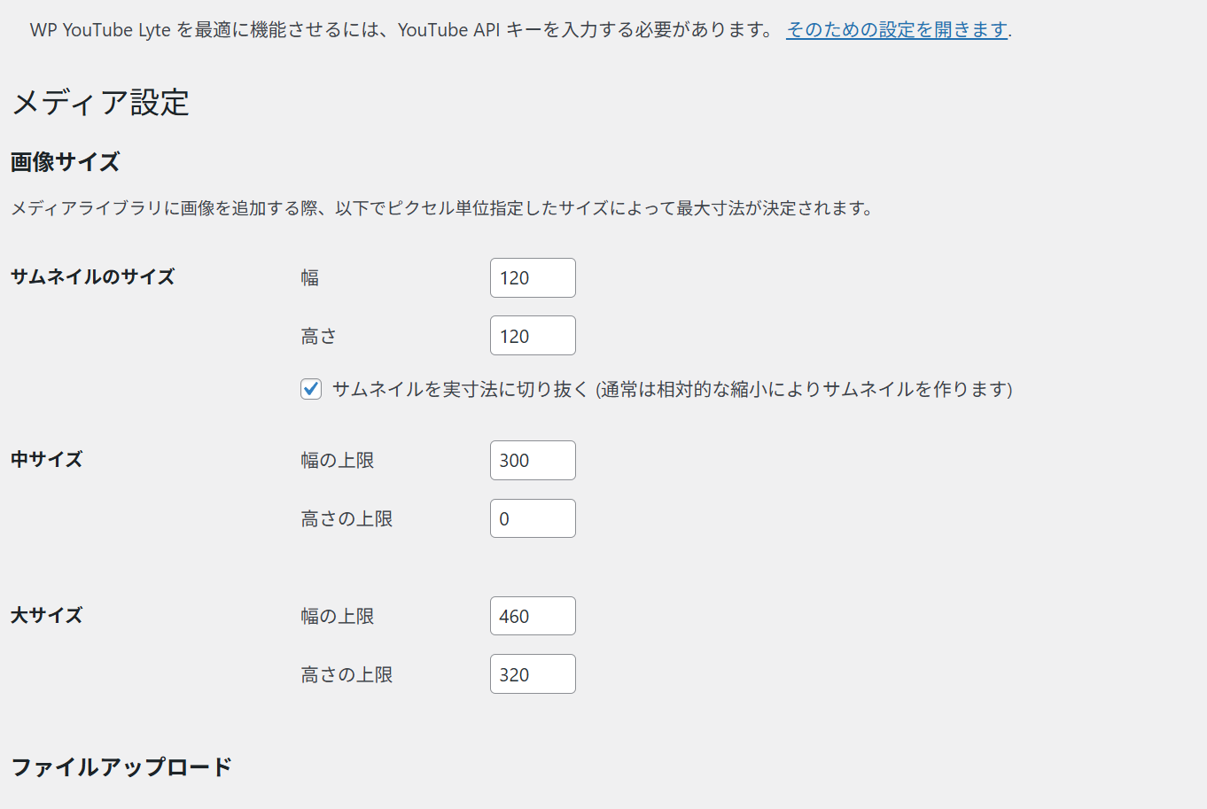Click the メディア設定 page heading
The width and height of the screenshot is (1207, 809).
pos(100,103)
